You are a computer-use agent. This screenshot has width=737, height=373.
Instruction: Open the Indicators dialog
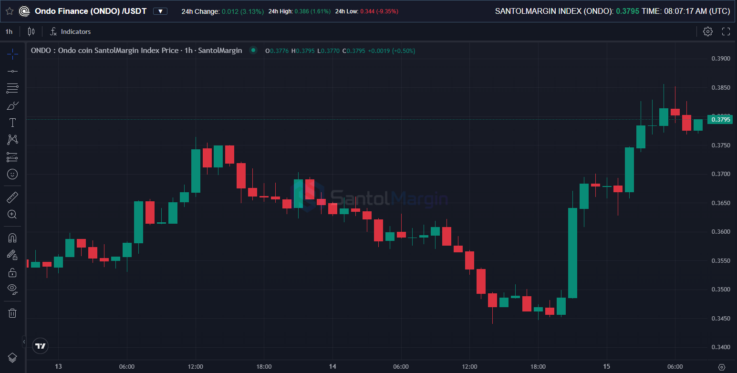point(70,31)
